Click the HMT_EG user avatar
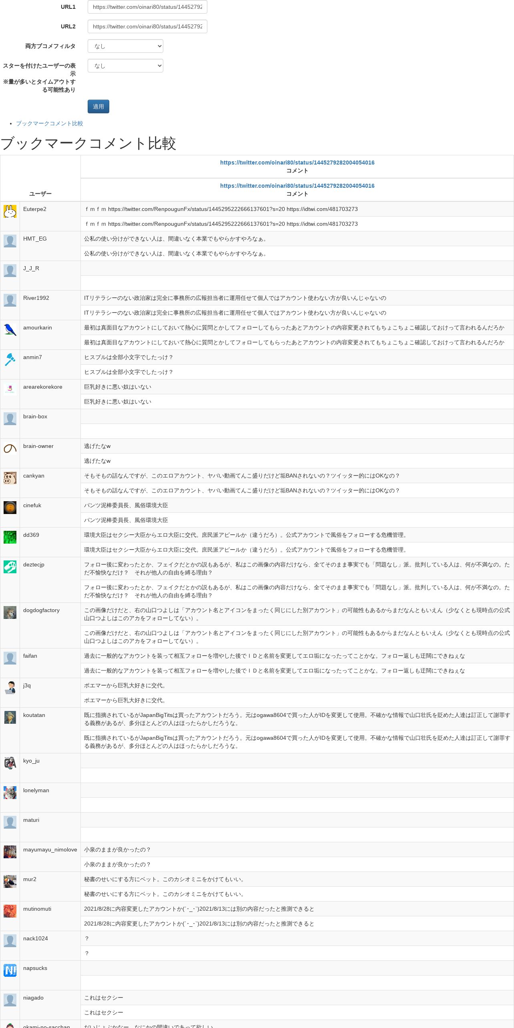The height and width of the screenshot is (1028, 514). (x=10, y=241)
